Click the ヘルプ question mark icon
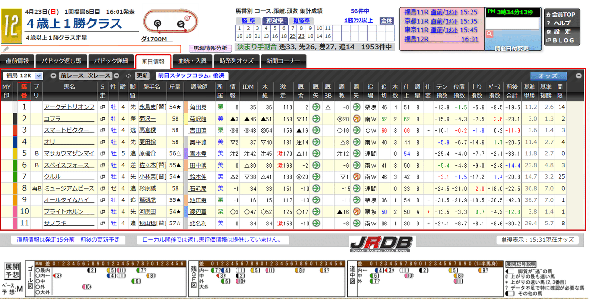This screenshot has width=590, height=299. tap(549, 23)
